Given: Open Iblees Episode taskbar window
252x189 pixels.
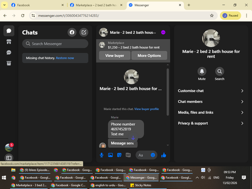Looking at the screenshot, I should (x=35, y=170).
